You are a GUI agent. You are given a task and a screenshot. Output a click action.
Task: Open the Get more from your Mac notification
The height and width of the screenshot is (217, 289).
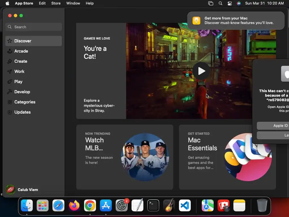[x=236, y=20]
